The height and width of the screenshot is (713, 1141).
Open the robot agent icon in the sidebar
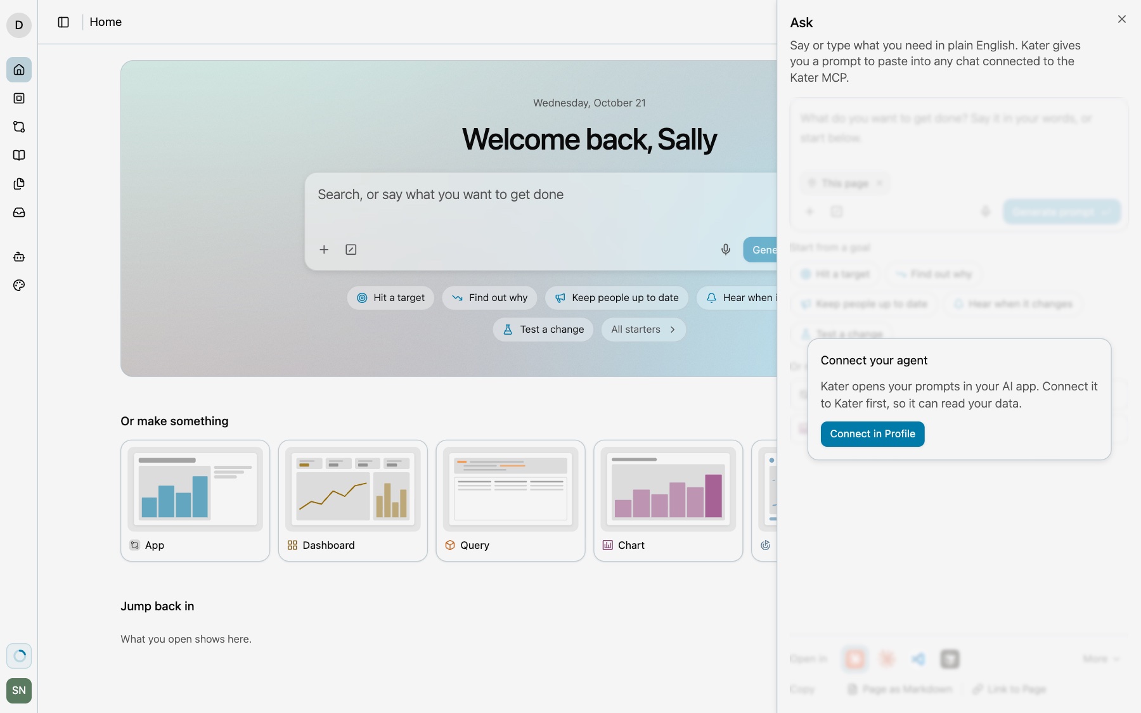tap(19, 257)
